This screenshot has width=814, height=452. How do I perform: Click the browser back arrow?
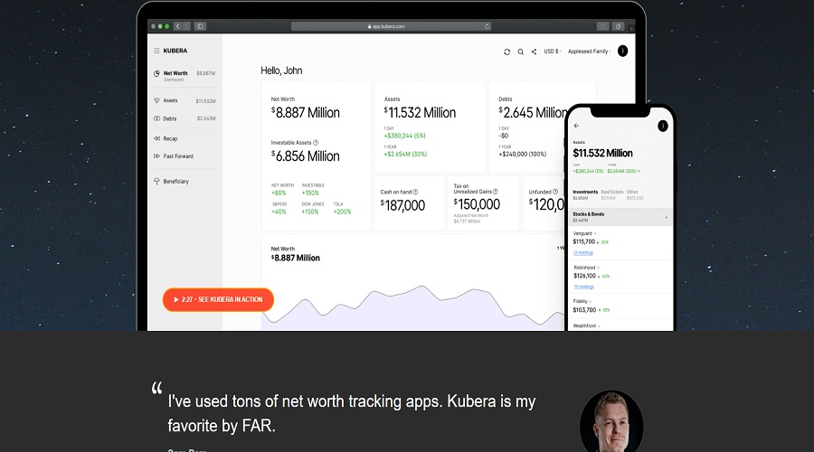click(177, 26)
